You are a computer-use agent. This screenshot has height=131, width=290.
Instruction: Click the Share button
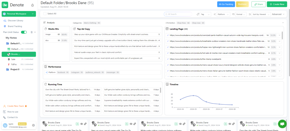point(259,4)
